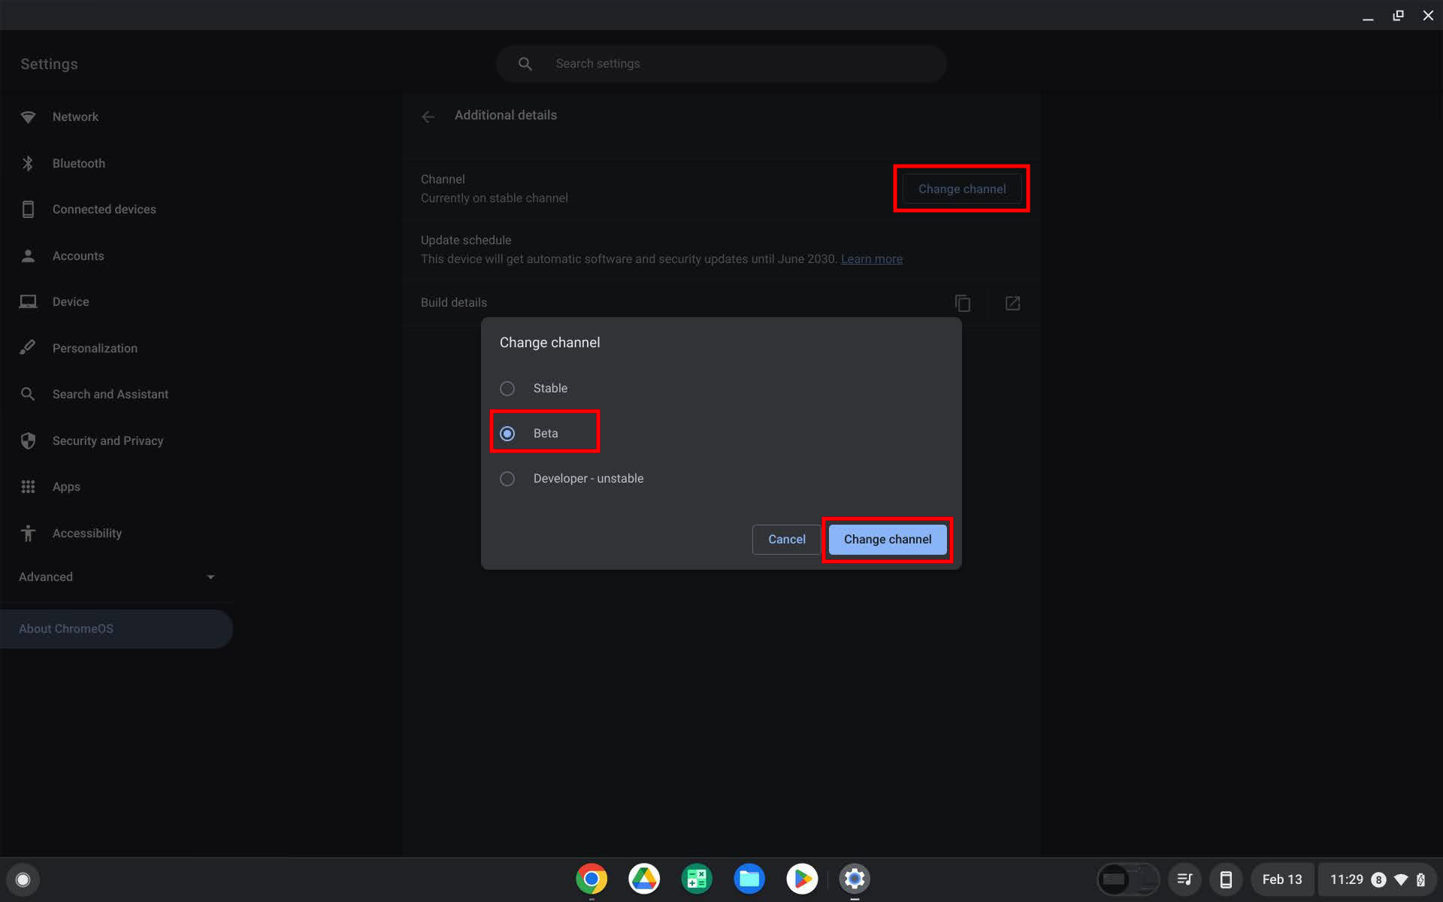The height and width of the screenshot is (902, 1443).
Task: Click Copy build details icon
Action: click(962, 302)
